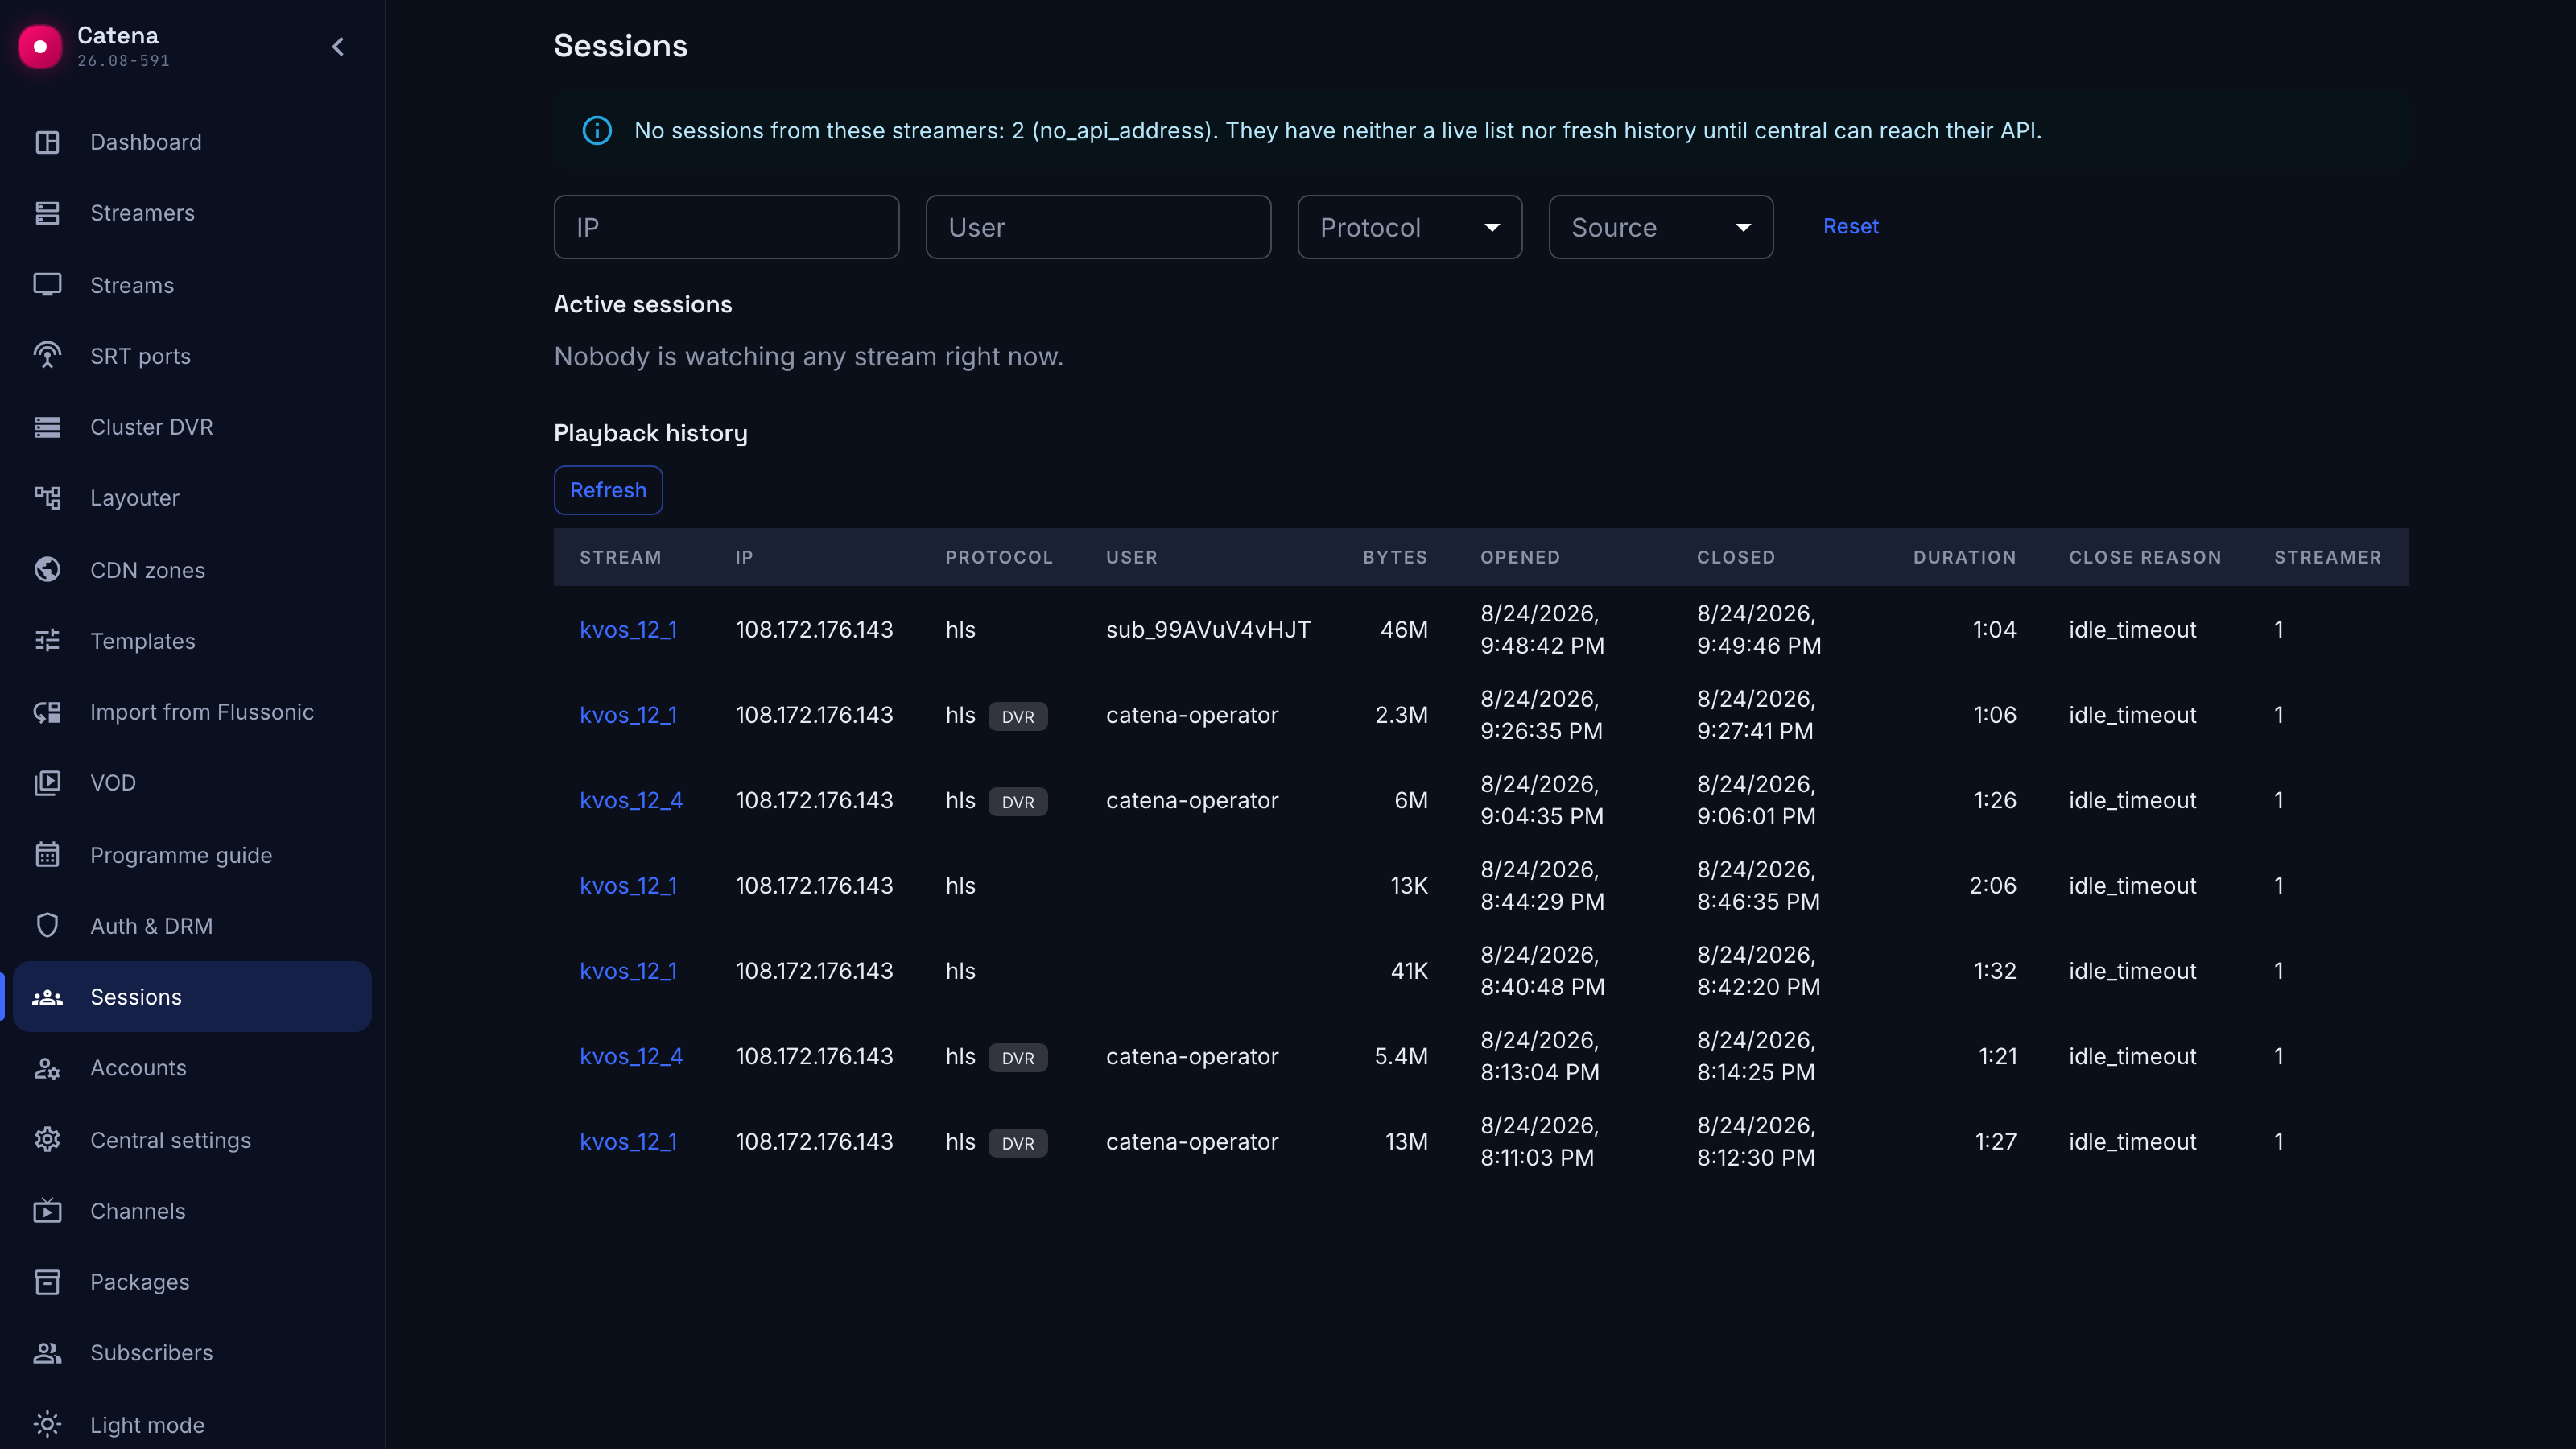This screenshot has width=2576, height=1449.
Task: Click the idle_timeout reason in the 1:04 row
Action: tap(2132, 630)
